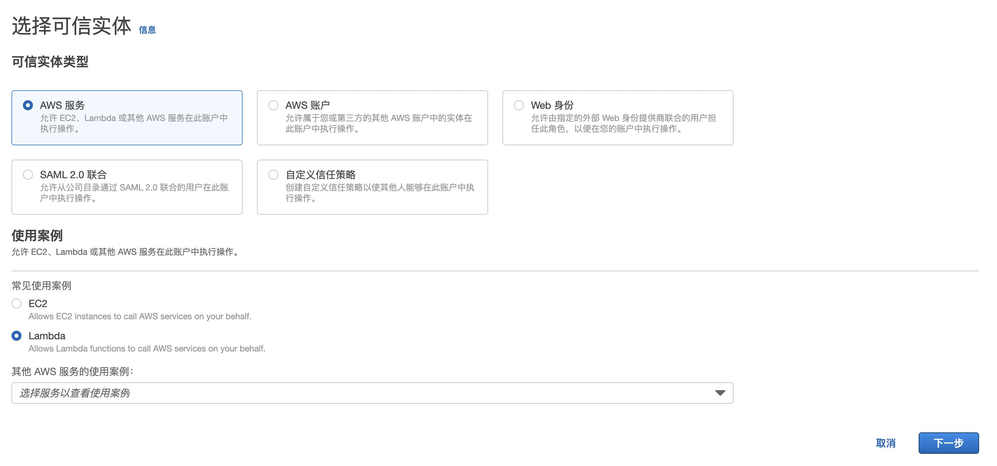Click the Lambda description text below label

(x=147, y=348)
